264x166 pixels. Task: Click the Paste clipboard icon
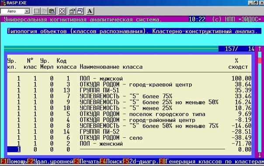(52, 11)
